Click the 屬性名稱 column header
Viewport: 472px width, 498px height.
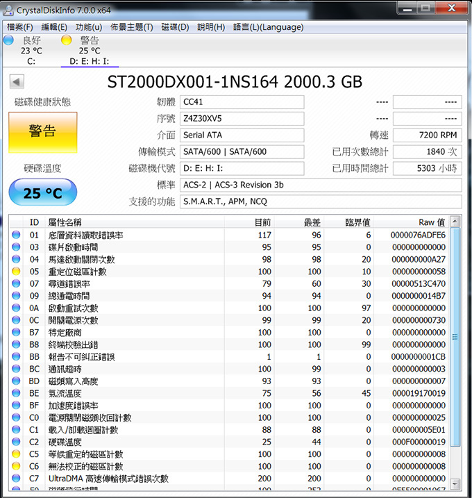pyautogui.click(x=135, y=222)
